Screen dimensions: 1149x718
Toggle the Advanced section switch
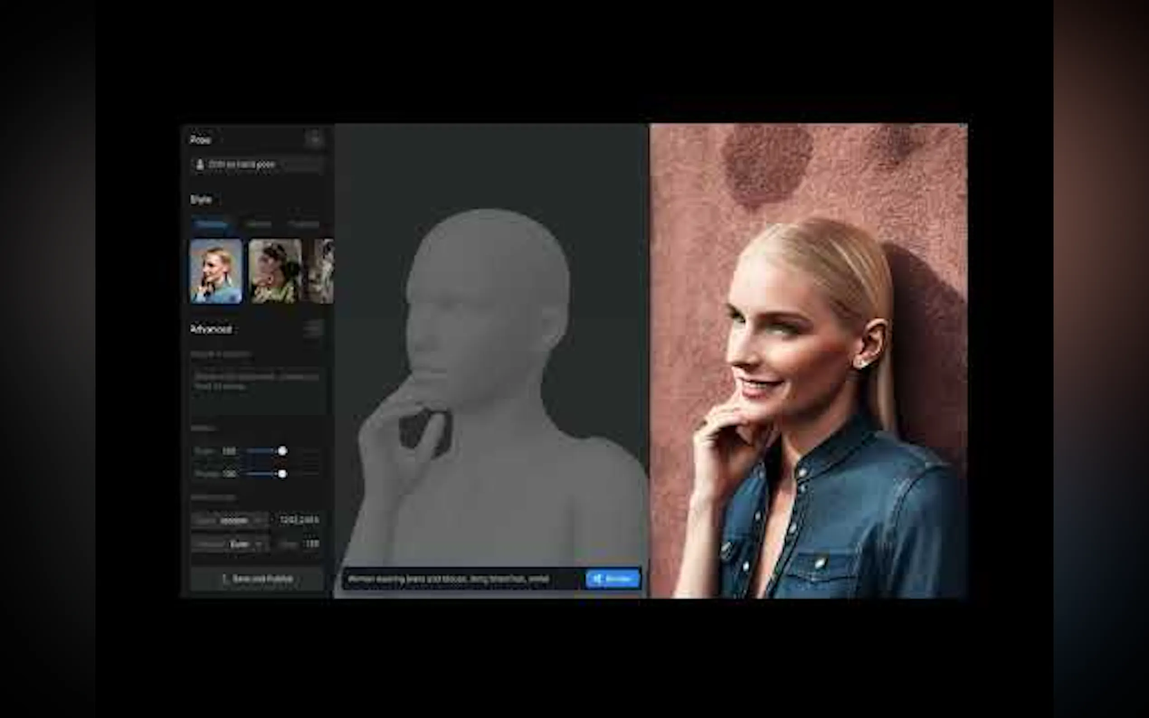(313, 329)
